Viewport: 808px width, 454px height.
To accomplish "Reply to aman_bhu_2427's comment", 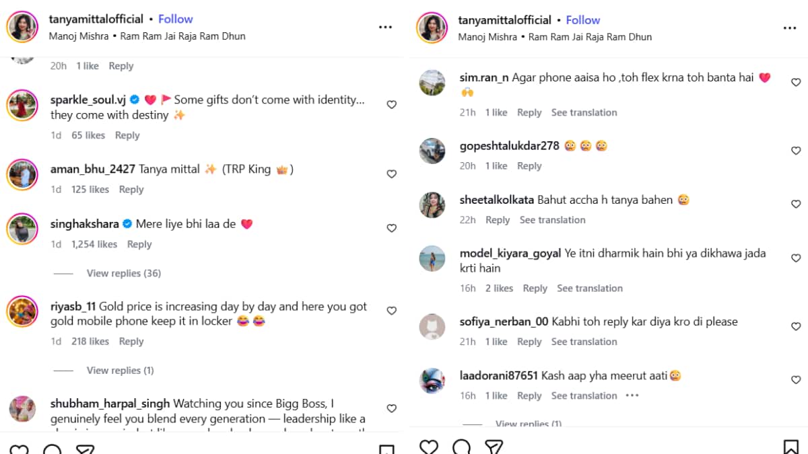I will (131, 190).
